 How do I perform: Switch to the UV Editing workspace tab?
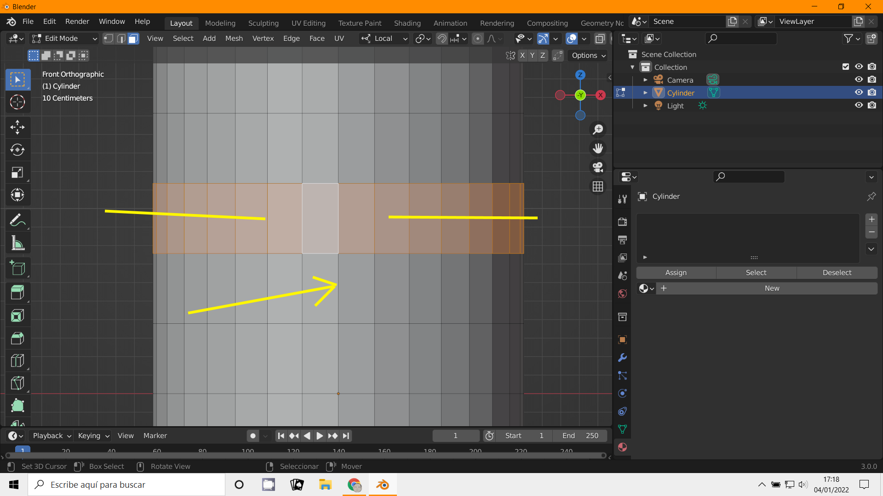coord(308,23)
